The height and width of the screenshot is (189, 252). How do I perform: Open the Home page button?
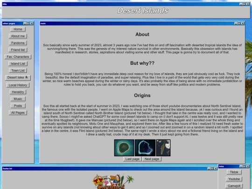tap(18, 29)
